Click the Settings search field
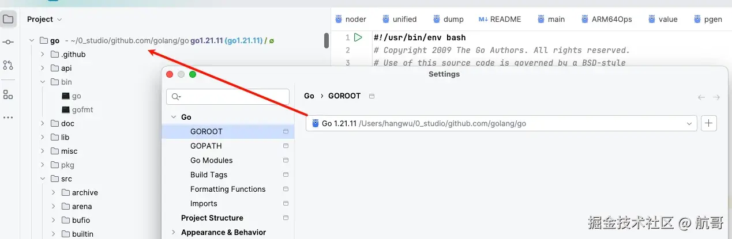Image resolution: width=732 pixels, height=239 pixels. 228,97
